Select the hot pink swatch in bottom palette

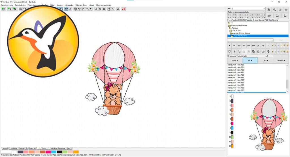click(48, 152)
